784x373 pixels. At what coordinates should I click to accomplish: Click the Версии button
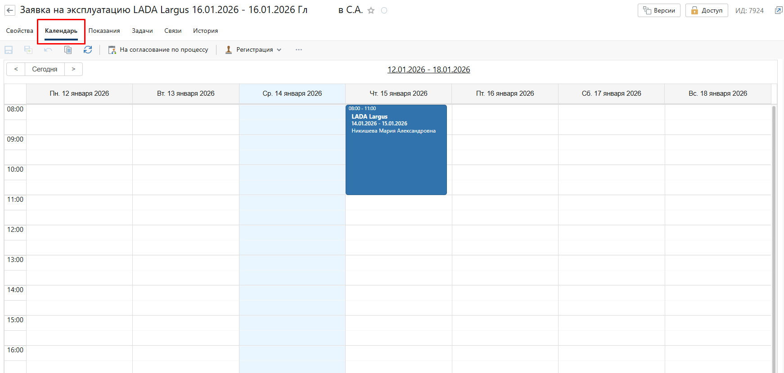click(659, 10)
